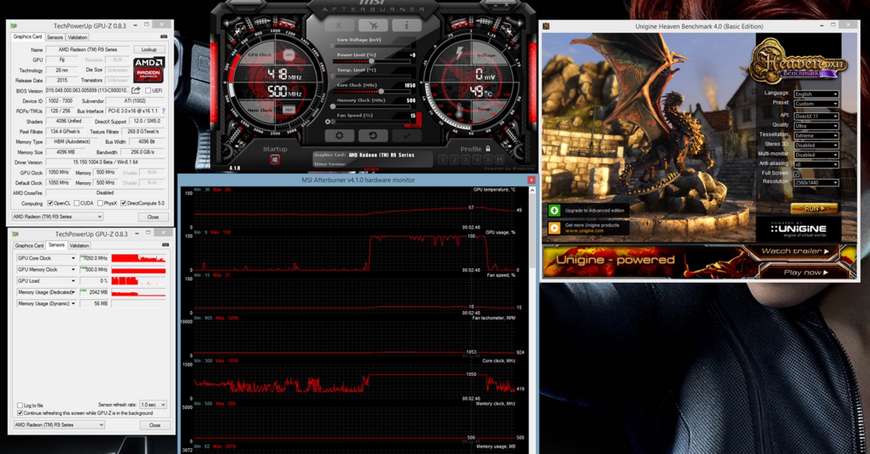Click Close in GPU-Z Sensors window
Image resolution: width=870 pixels, height=454 pixels.
155,424
